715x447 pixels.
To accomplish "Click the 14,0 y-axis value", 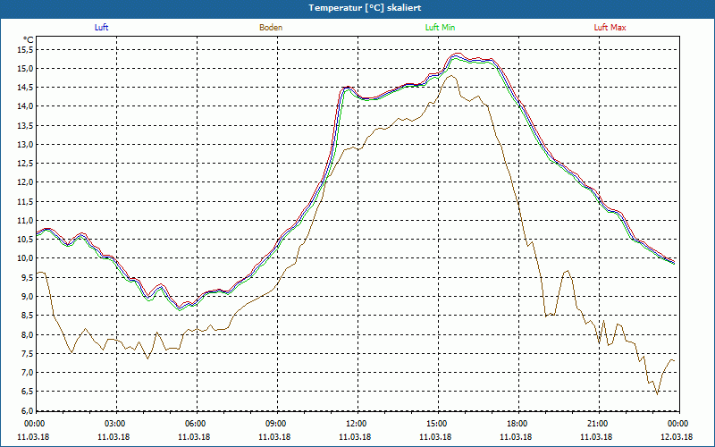I will tap(24, 106).
